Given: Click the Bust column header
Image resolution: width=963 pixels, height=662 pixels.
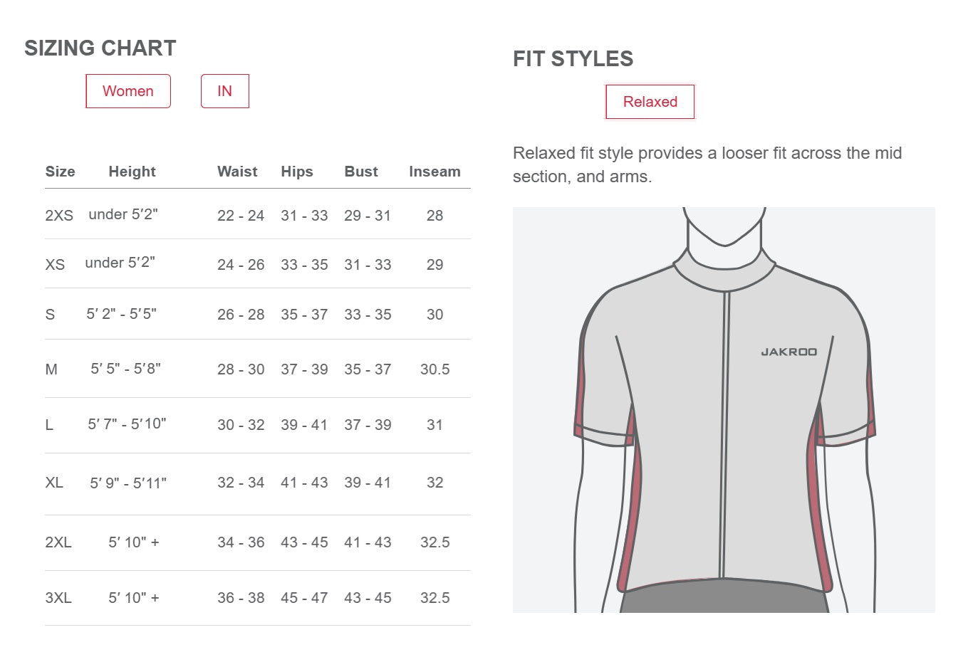Looking at the screenshot, I should point(361,172).
